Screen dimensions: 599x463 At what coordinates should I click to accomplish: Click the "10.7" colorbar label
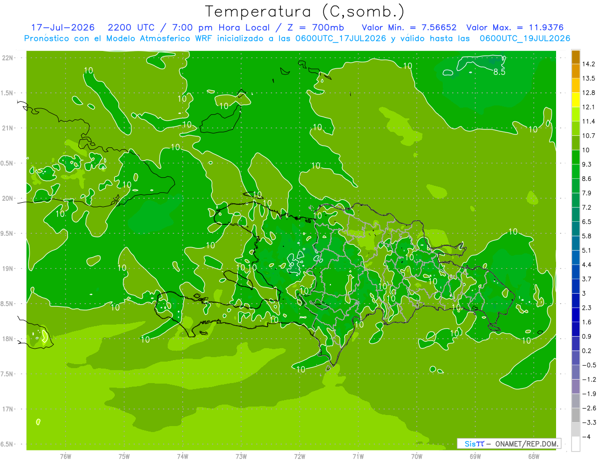589,136
